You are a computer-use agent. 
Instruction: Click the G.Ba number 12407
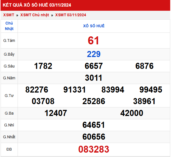[x=56, y=113]
